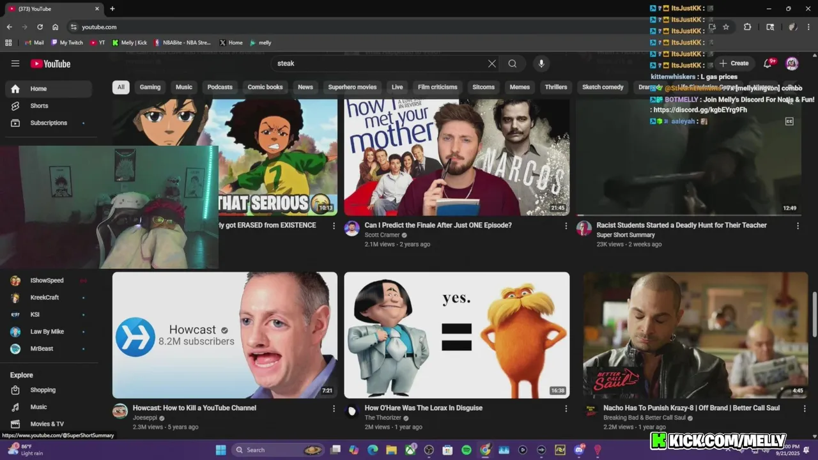Image resolution: width=818 pixels, height=460 pixels.
Task: Select the Comic books filter chip
Action: [x=265, y=87]
